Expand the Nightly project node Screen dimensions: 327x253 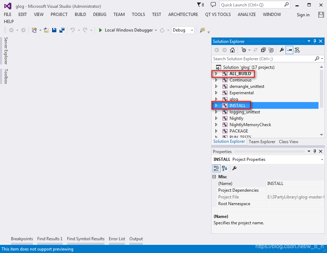(216, 118)
